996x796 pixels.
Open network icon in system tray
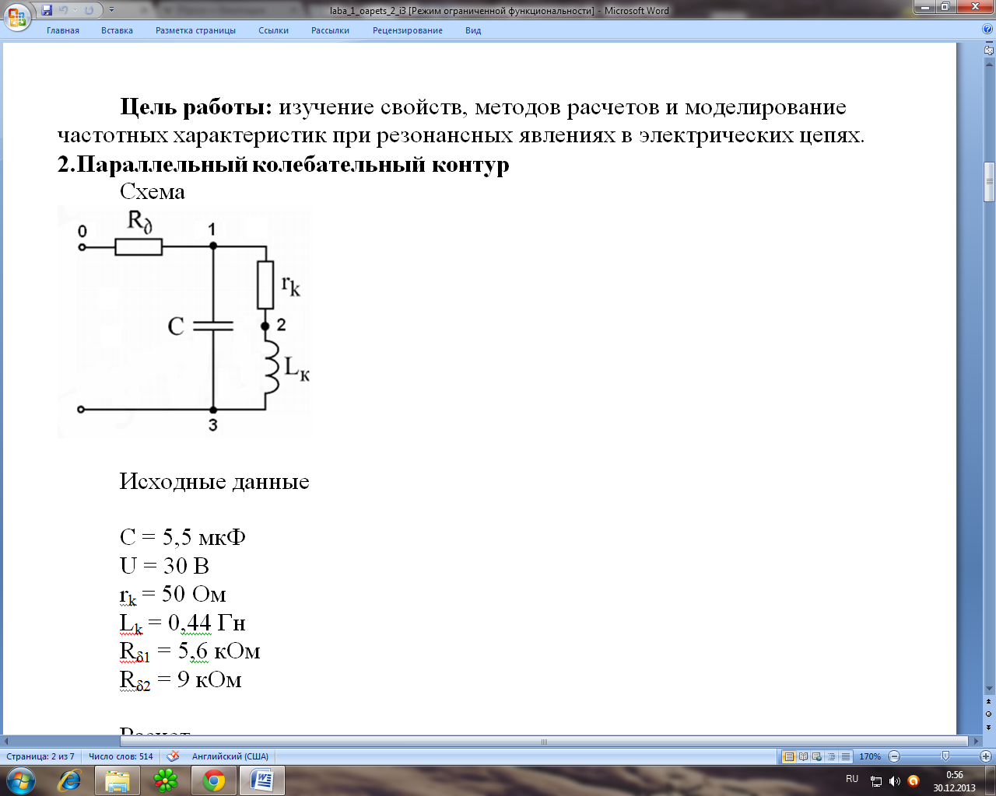(876, 781)
